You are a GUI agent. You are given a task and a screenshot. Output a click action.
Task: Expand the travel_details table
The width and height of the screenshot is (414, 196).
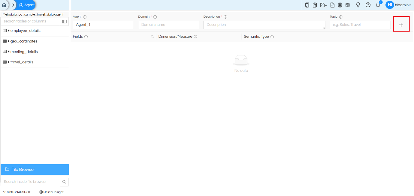point(9,62)
